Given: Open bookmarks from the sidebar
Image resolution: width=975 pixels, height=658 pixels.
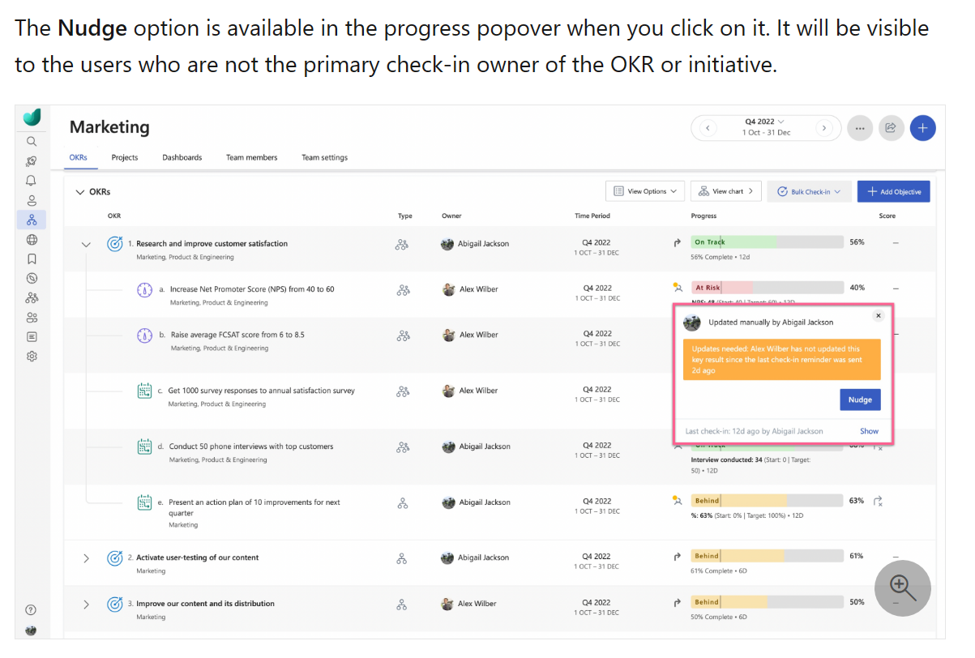Looking at the screenshot, I should 31,258.
